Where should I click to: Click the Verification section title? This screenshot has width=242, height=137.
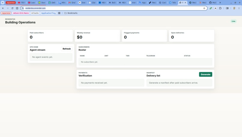tap(85, 76)
